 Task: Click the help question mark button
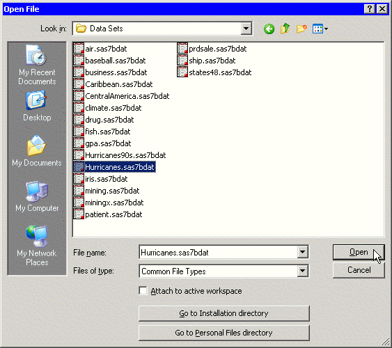coord(369,9)
